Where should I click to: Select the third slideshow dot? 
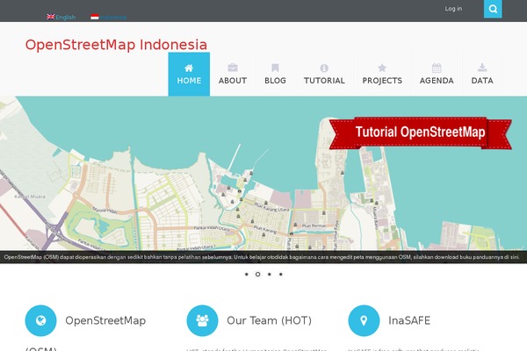click(x=270, y=274)
